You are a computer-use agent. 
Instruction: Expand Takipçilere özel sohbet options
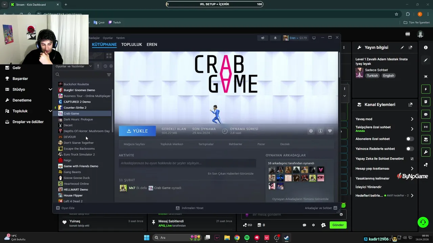coord(412,129)
